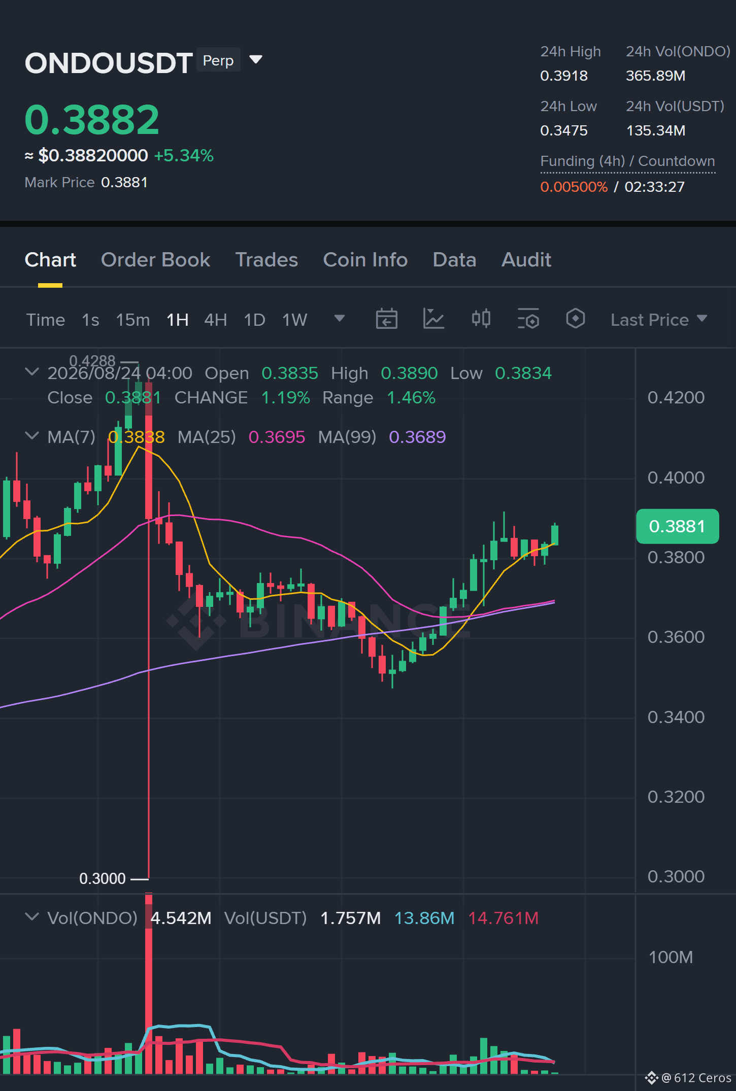Collapse the Vol(ONDO) indicator chevron
Viewport: 736px width, 1091px height.
click(31, 917)
